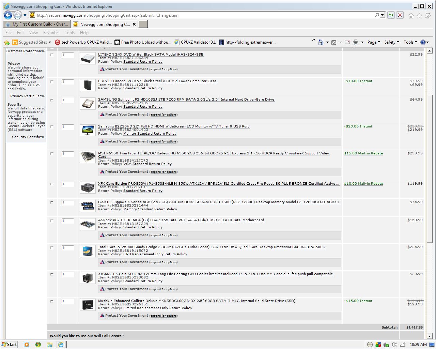Open the Favorites star icon
This screenshot has width=436, height=349.
(x=419, y=15)
